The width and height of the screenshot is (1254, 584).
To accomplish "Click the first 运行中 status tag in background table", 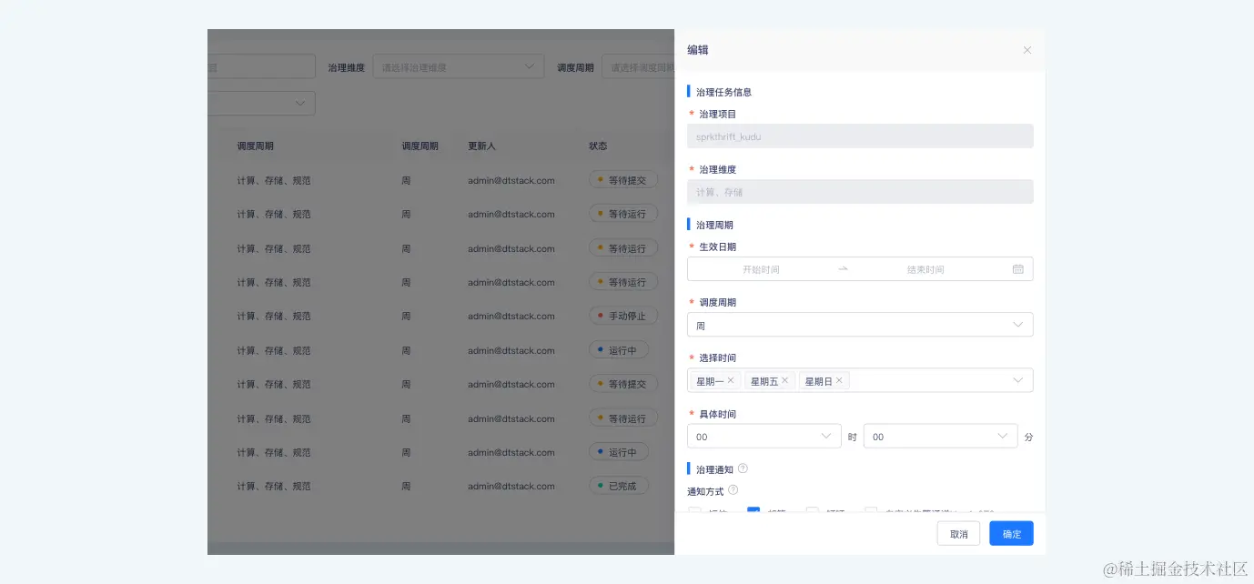I will click(619, 350).
